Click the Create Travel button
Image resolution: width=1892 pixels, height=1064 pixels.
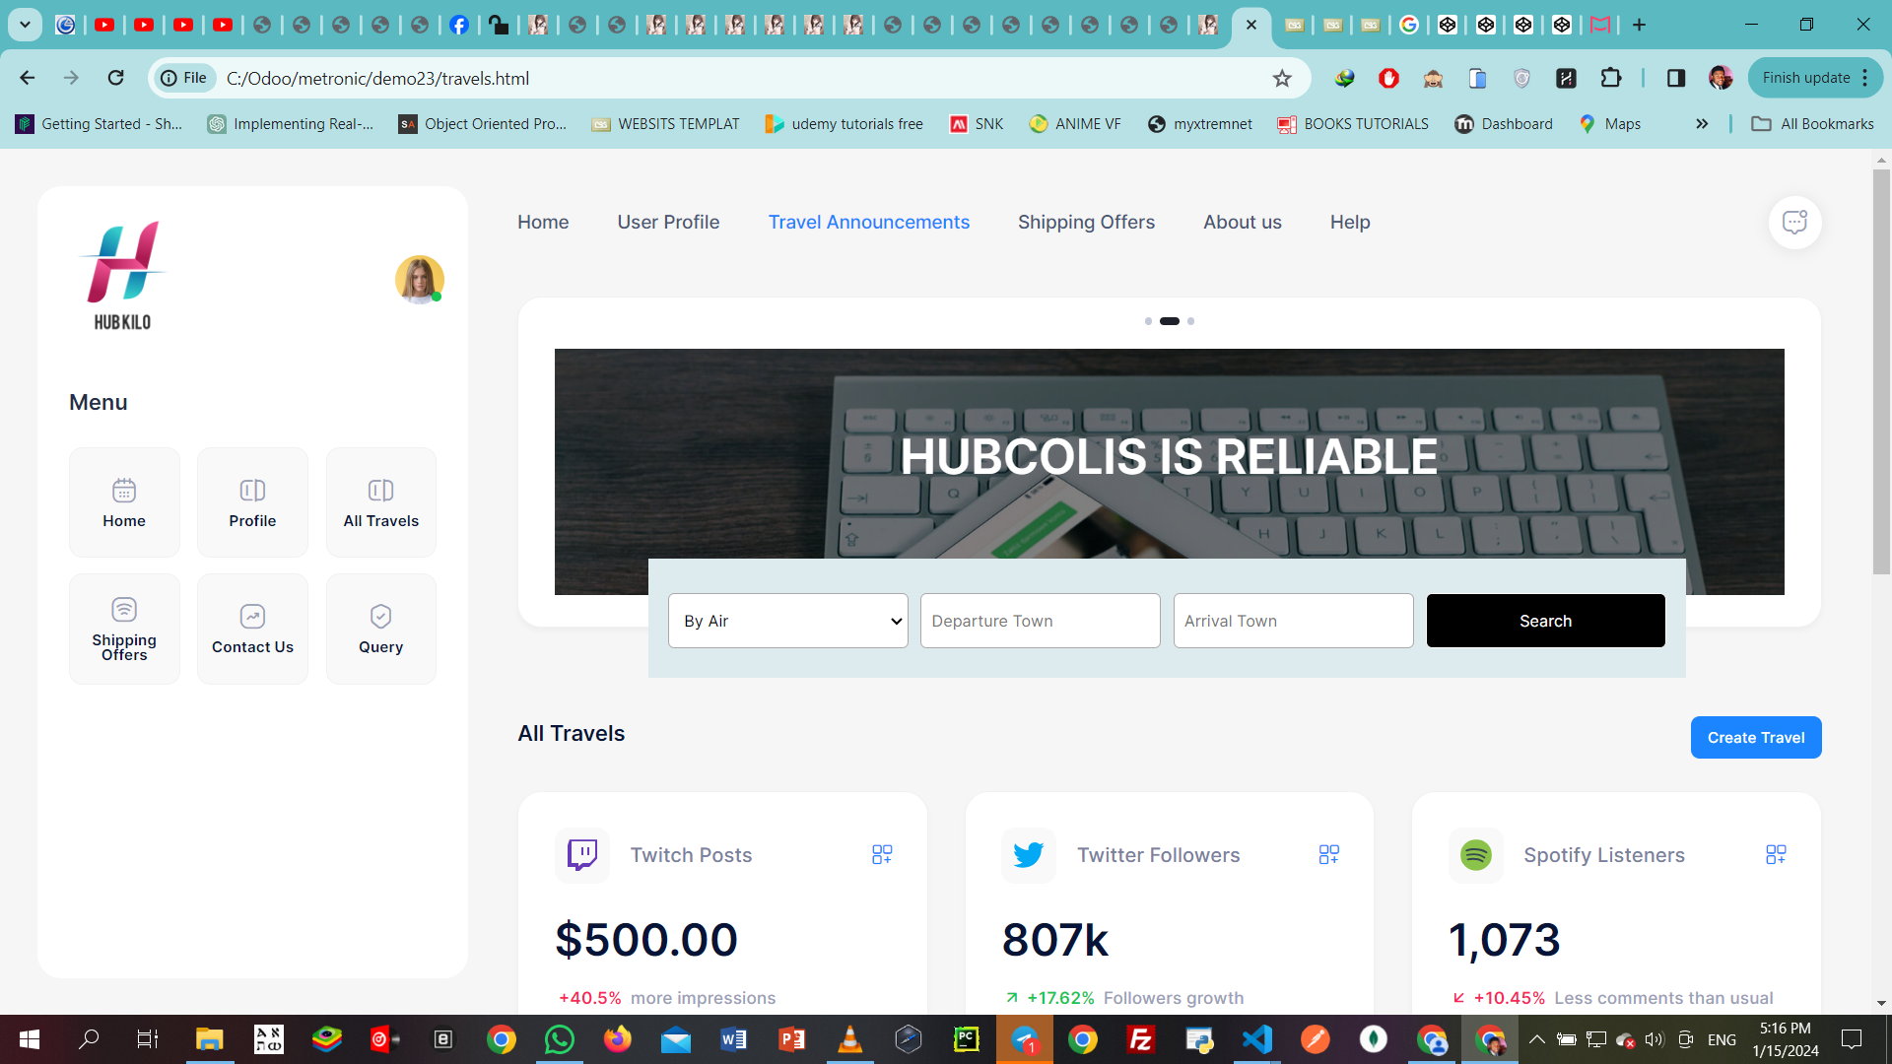pyautogui.click(x=1756, y=738)
